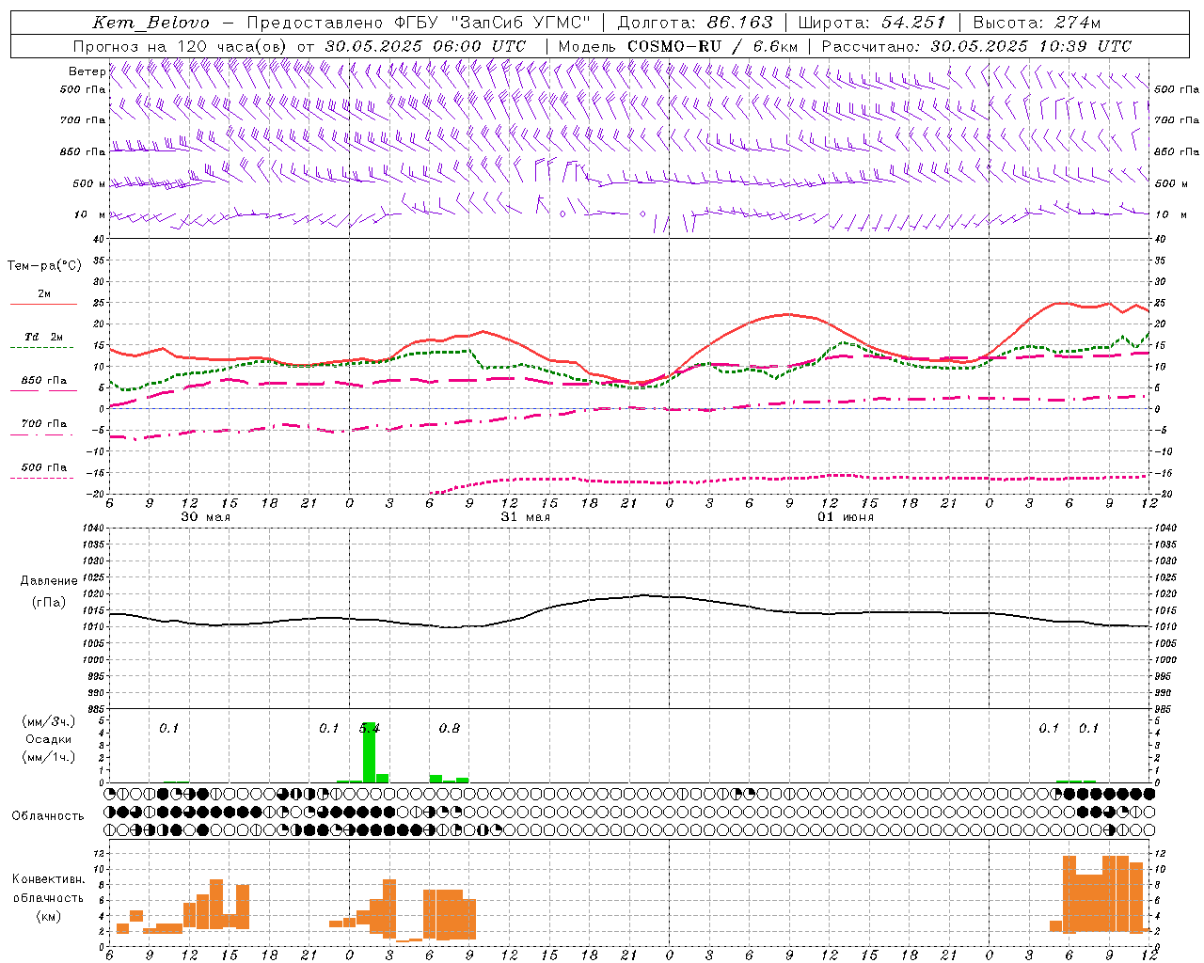Click the 5.4 precipitation amount value

(370, 728)
